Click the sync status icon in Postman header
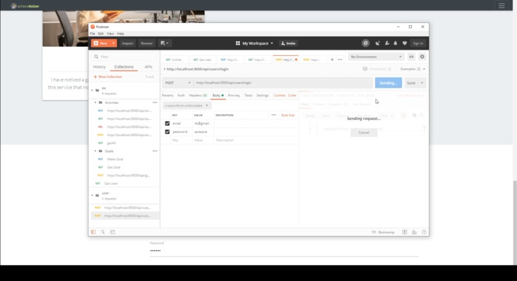The width and height of the screenshot is (517, 281). pyautogui.click(x=366, y=43)
